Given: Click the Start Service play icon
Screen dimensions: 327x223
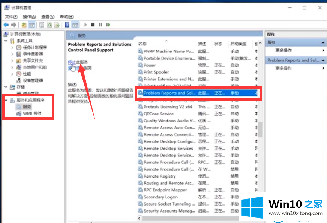Looking at the screenshot, I should (x=85, y=25).
